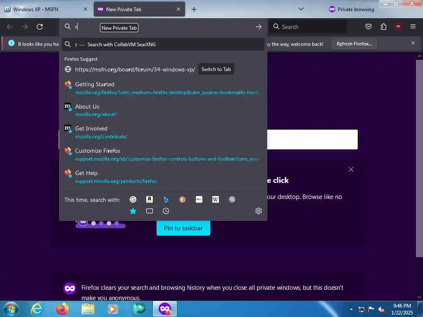Focus the toolbar Search box
Viewport: 423px width, 317px height.
(x=308, y=27)
